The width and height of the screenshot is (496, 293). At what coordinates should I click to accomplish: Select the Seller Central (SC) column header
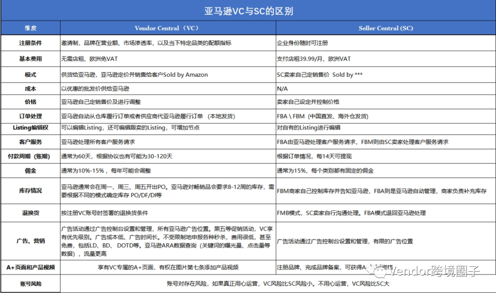386,28
